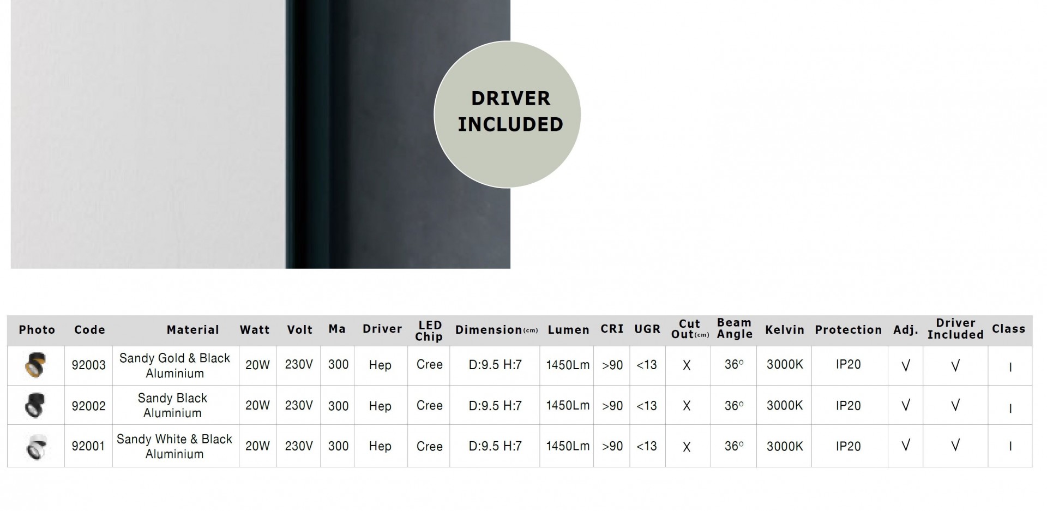Click the <13 UGR cell in row 92001
The height and width of the screenshot is (511, 1047).
click(647, 446)
